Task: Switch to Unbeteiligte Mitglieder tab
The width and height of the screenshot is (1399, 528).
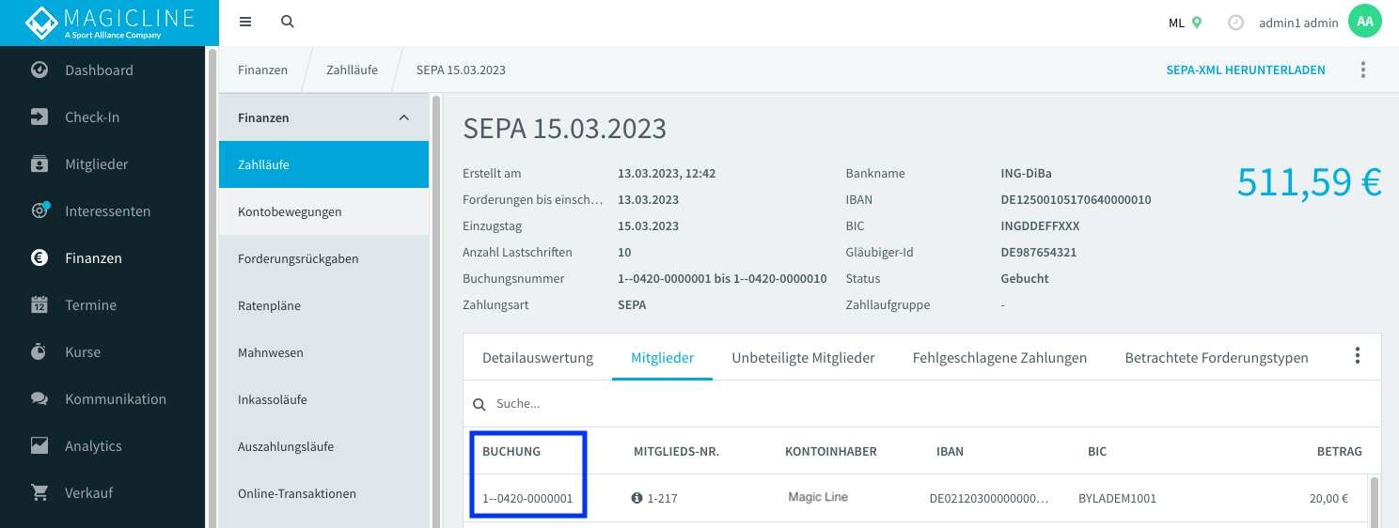Action: click(x=803, y=357)
